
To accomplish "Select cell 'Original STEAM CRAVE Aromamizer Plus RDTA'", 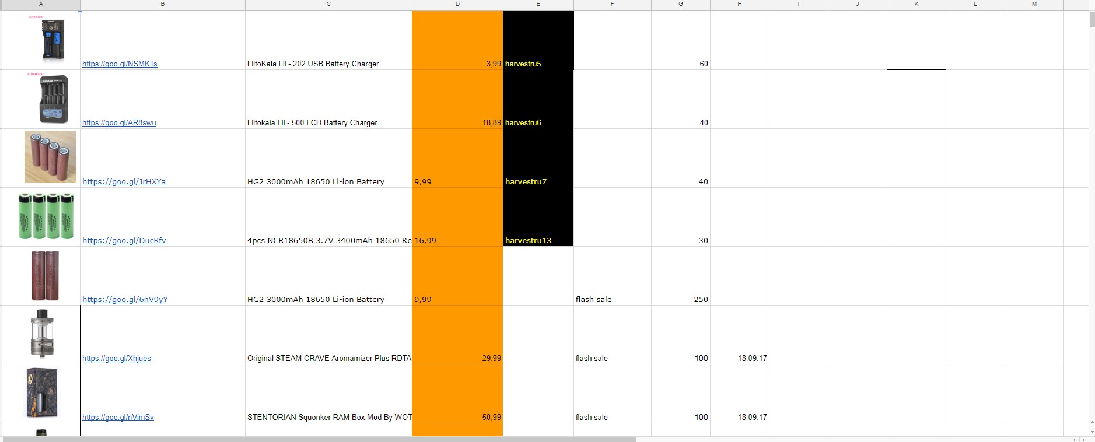I will tap(328, 335).
